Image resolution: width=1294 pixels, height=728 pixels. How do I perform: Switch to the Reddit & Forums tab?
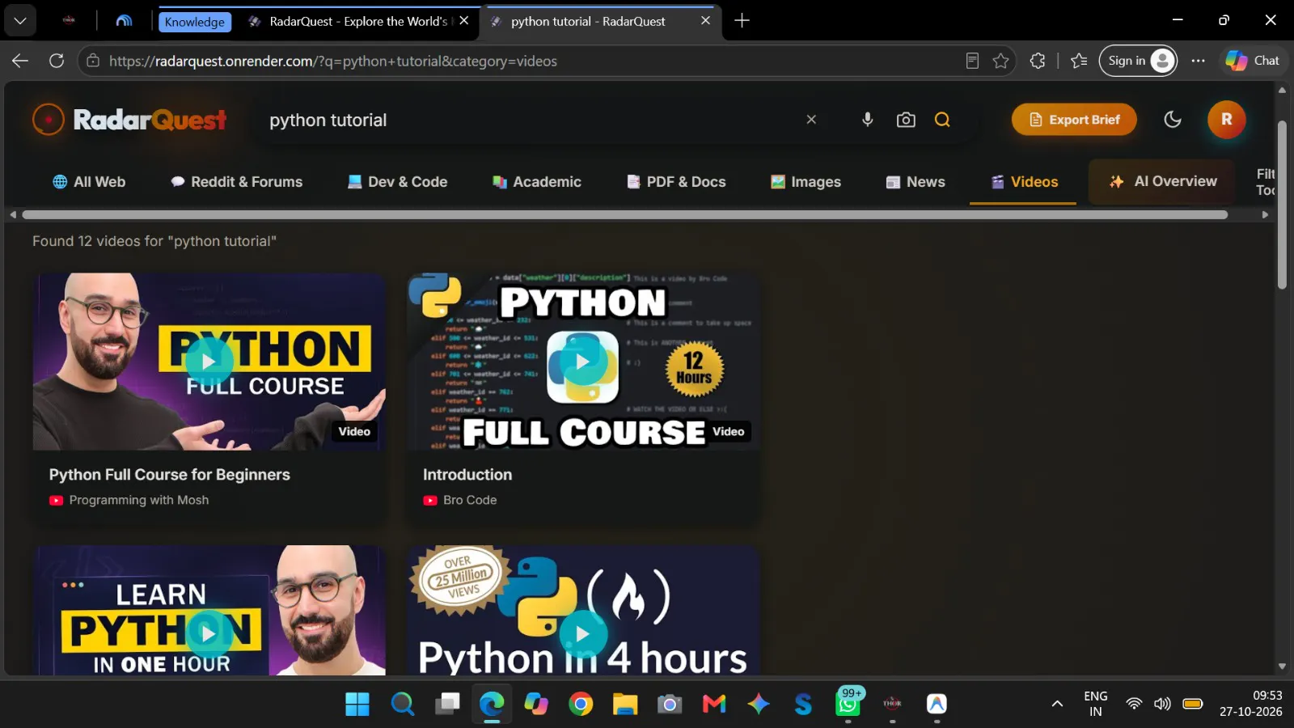coord(236,182)
